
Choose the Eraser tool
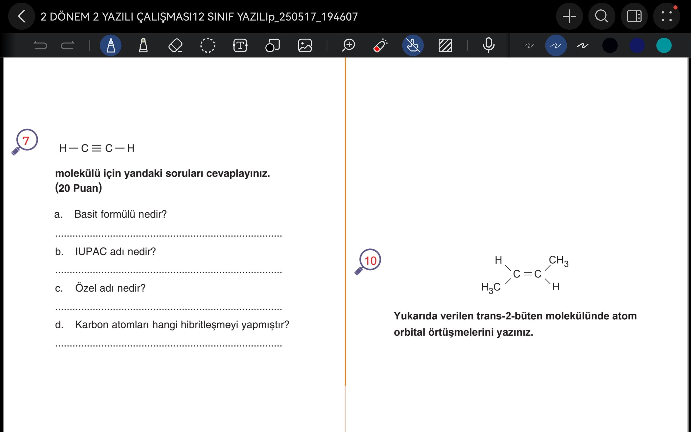pos(175,45)
